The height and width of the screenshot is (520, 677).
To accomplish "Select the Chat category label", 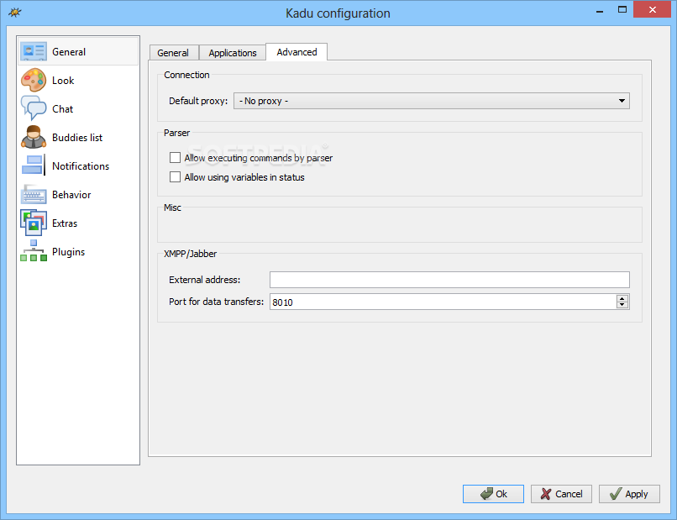I will 63,109.
